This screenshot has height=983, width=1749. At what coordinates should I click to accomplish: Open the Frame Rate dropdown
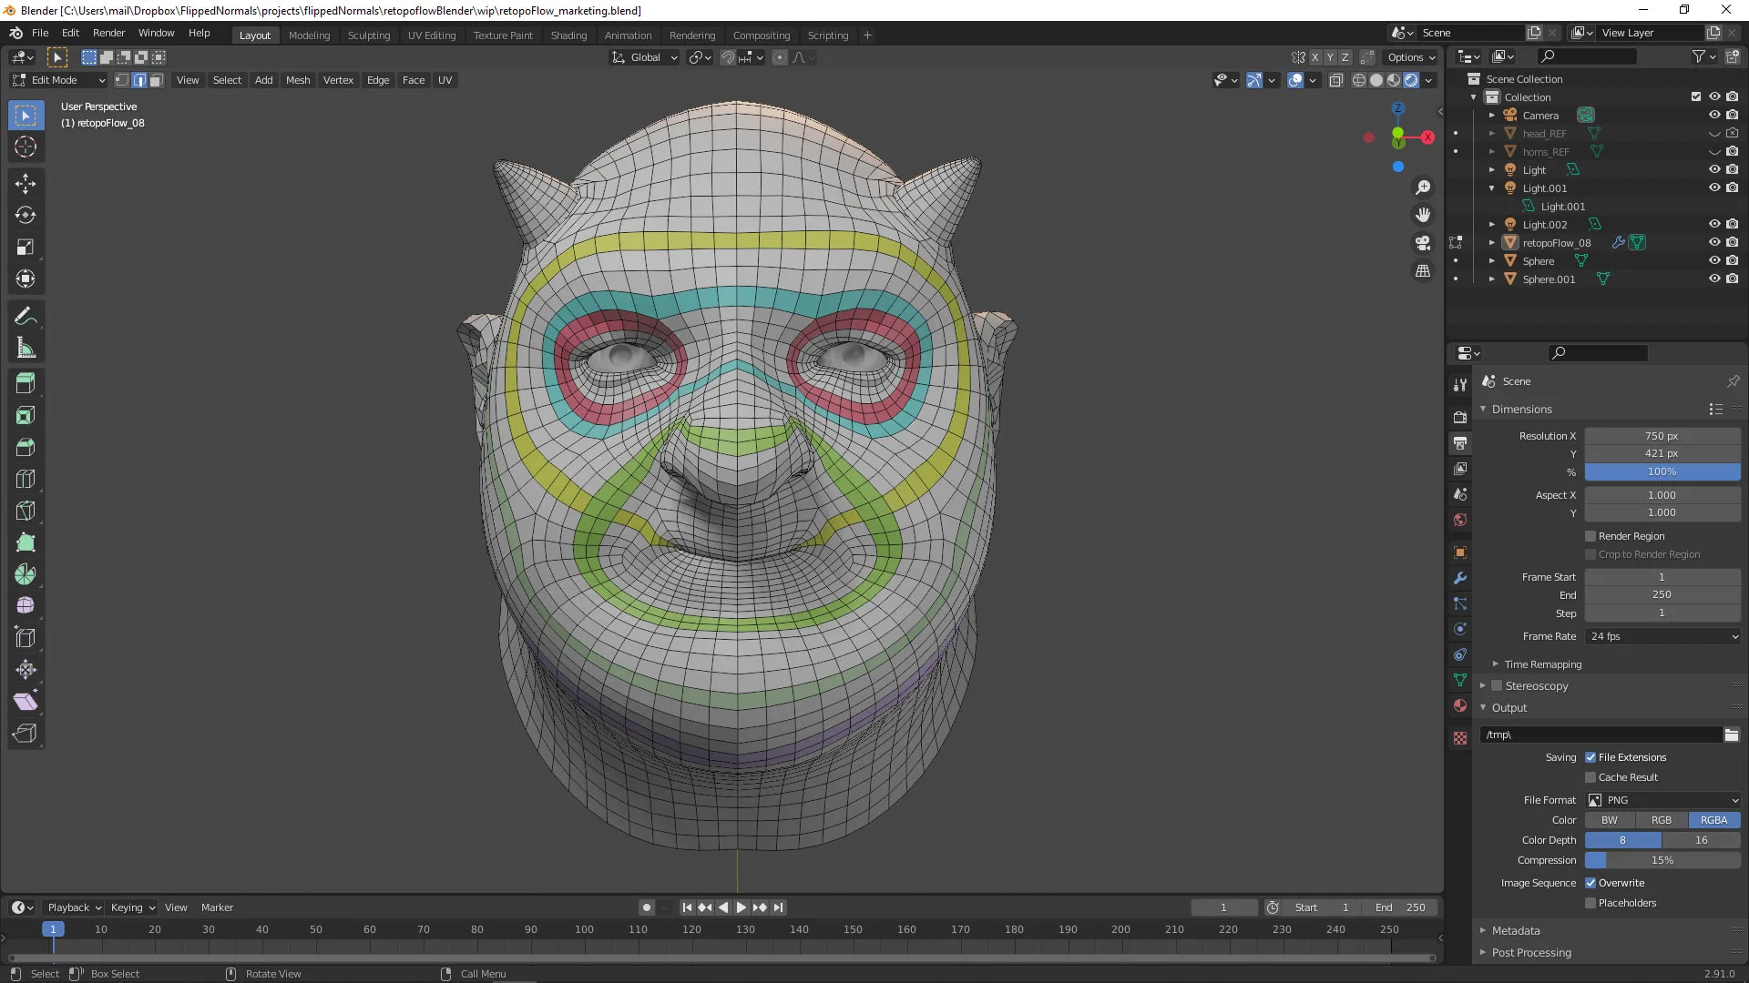point(1662,636)
